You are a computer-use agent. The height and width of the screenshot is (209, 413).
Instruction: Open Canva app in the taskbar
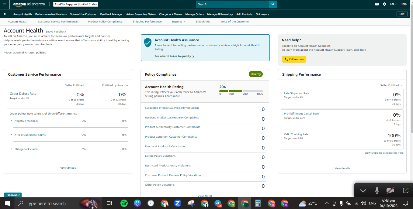137,203
